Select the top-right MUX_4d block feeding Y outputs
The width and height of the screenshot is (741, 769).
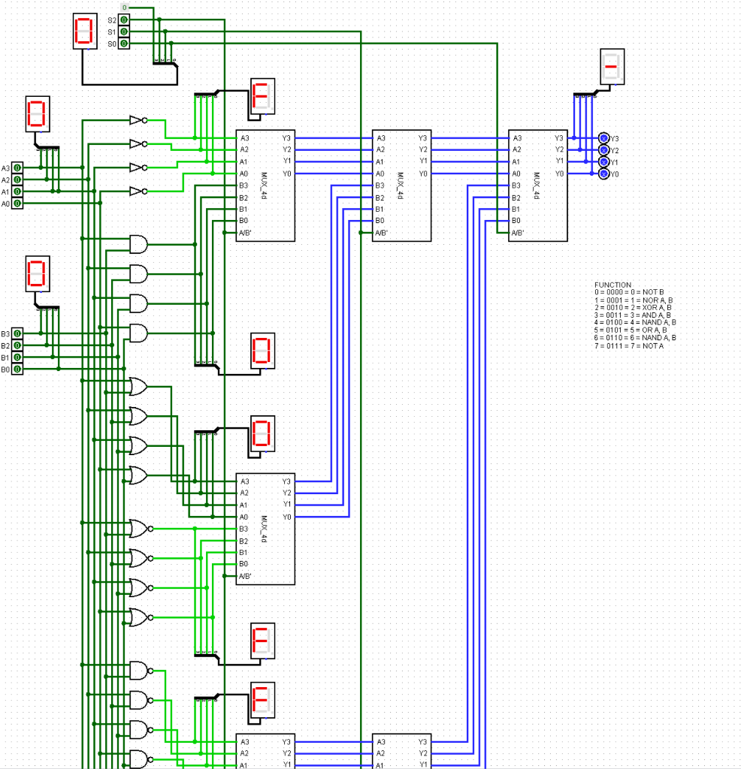(x=538, y=185)
